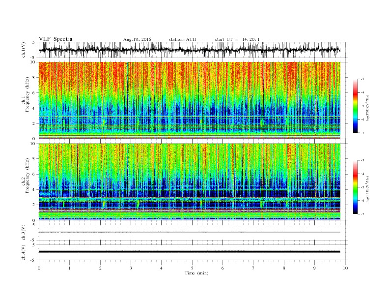Click the ch.1 color bar "log(PSD)(V²/Hz)" label
Image resolution: width=389 pixels, height=301 pixels.
(x=367, y=108)
